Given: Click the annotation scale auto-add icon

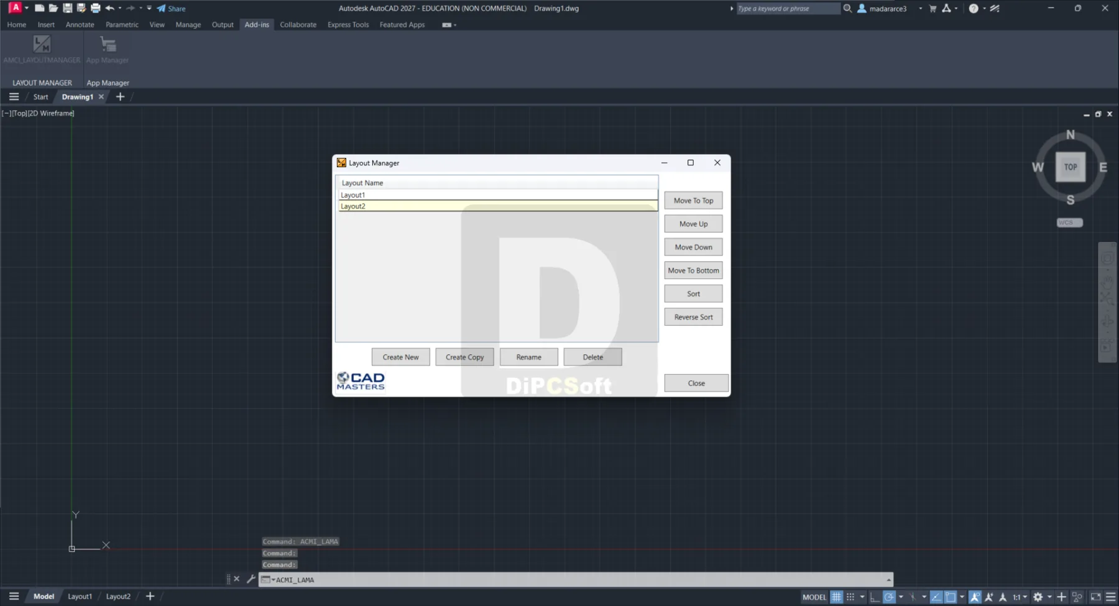Looking at the screenshot, I should click(x=988, y=597).
